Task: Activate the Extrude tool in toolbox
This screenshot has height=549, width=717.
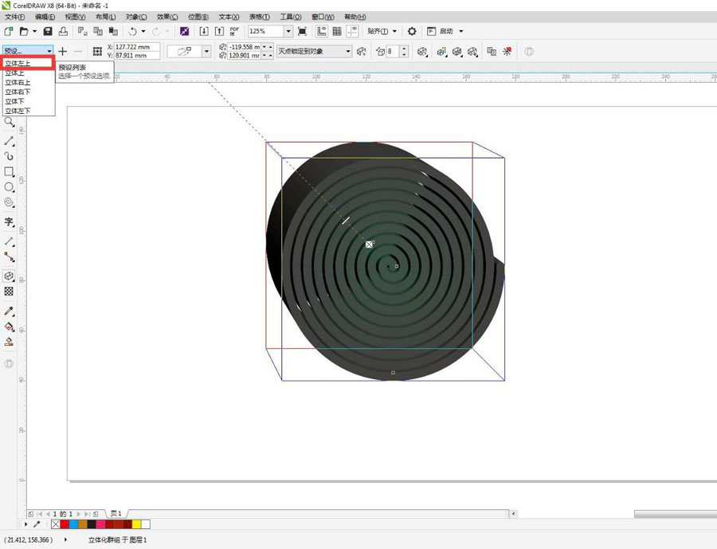Action: click(9, 276)
